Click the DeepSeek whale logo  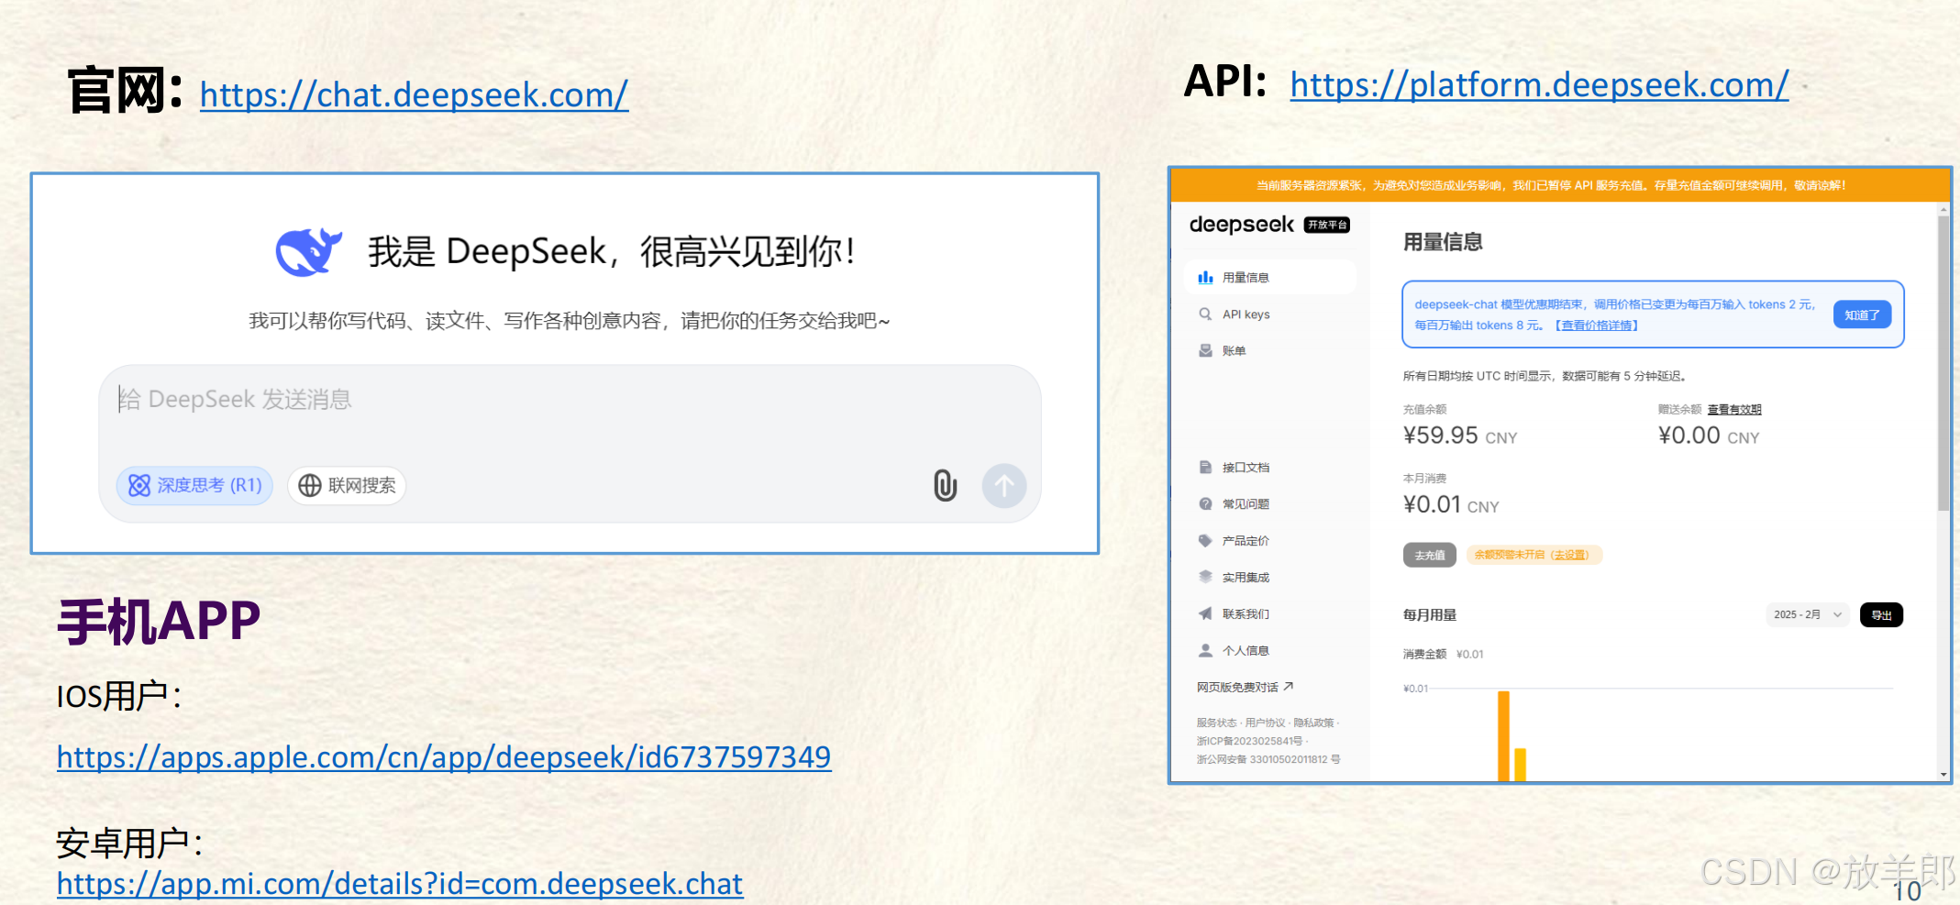[x=308, y=251]
